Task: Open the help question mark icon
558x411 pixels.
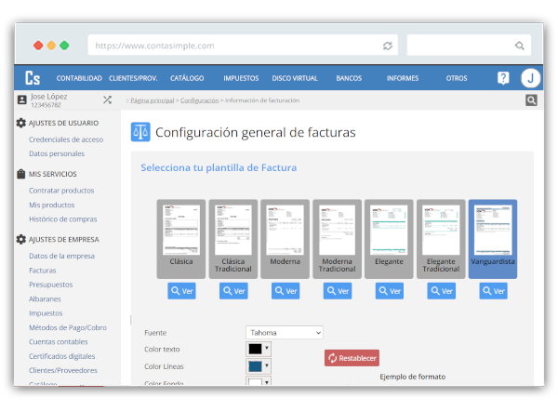Action: pyautogui.click(x=503, y=78)
